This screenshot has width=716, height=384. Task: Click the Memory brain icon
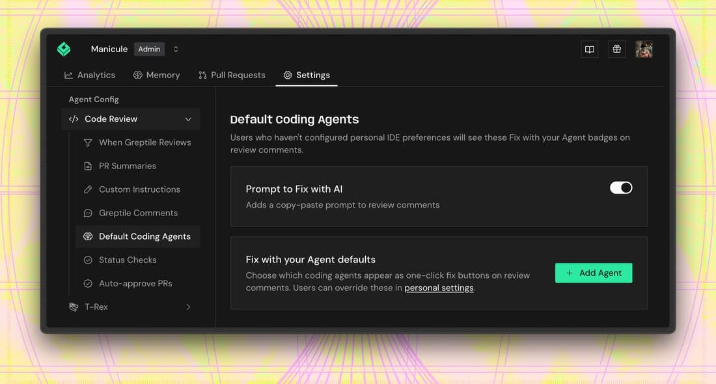point(137,75)
